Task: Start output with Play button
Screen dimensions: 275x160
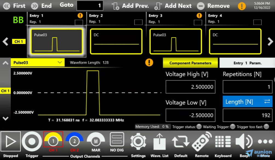Action: pos(10,141)
